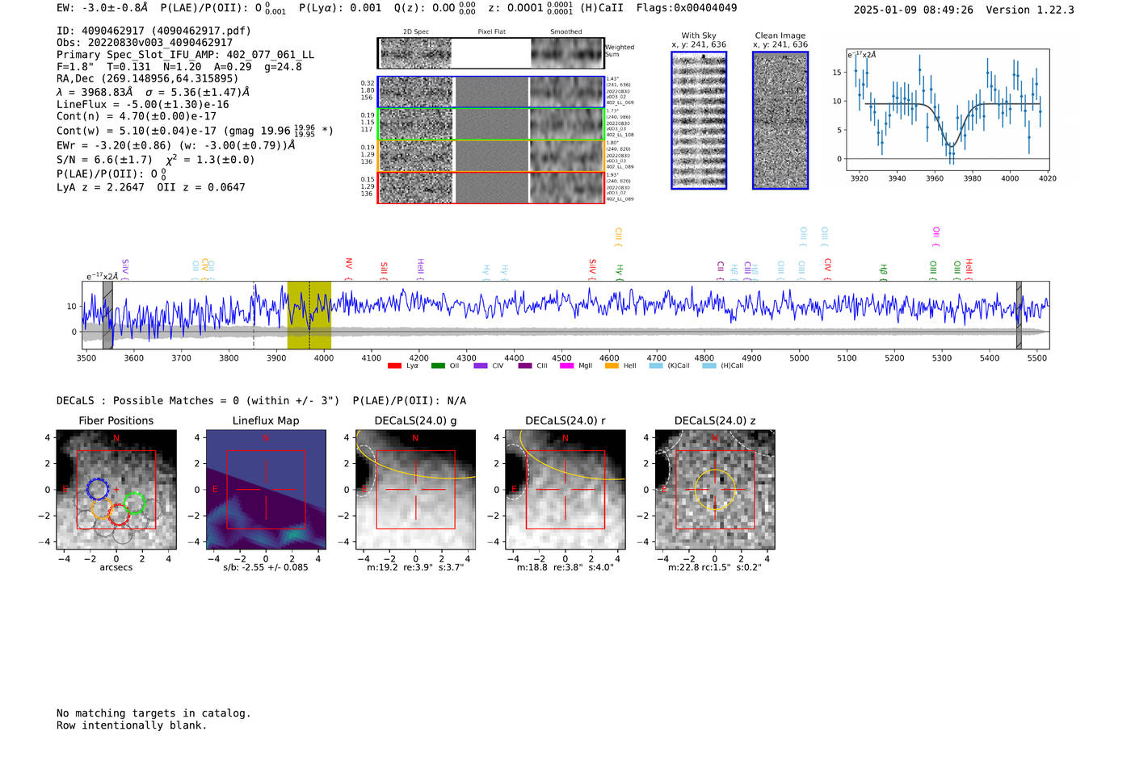Click the Q(z): 0.00 header value
This screenshot has width=1131, height=769.
[435, 8]
